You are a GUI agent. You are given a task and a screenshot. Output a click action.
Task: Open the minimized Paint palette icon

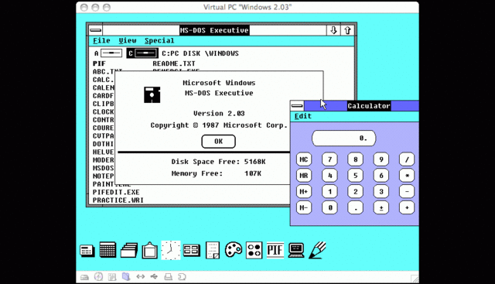coord(234,250)
